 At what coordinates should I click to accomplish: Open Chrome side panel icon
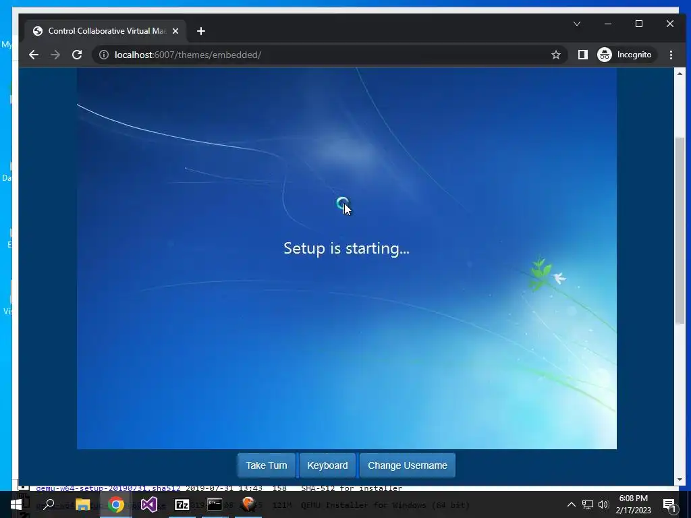click(x=582, y=55)
